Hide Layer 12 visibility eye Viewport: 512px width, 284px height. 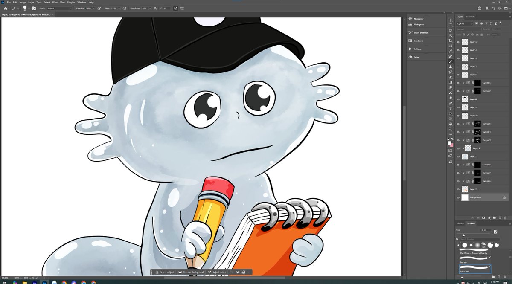pyautogui.click(x=458, y=42)
